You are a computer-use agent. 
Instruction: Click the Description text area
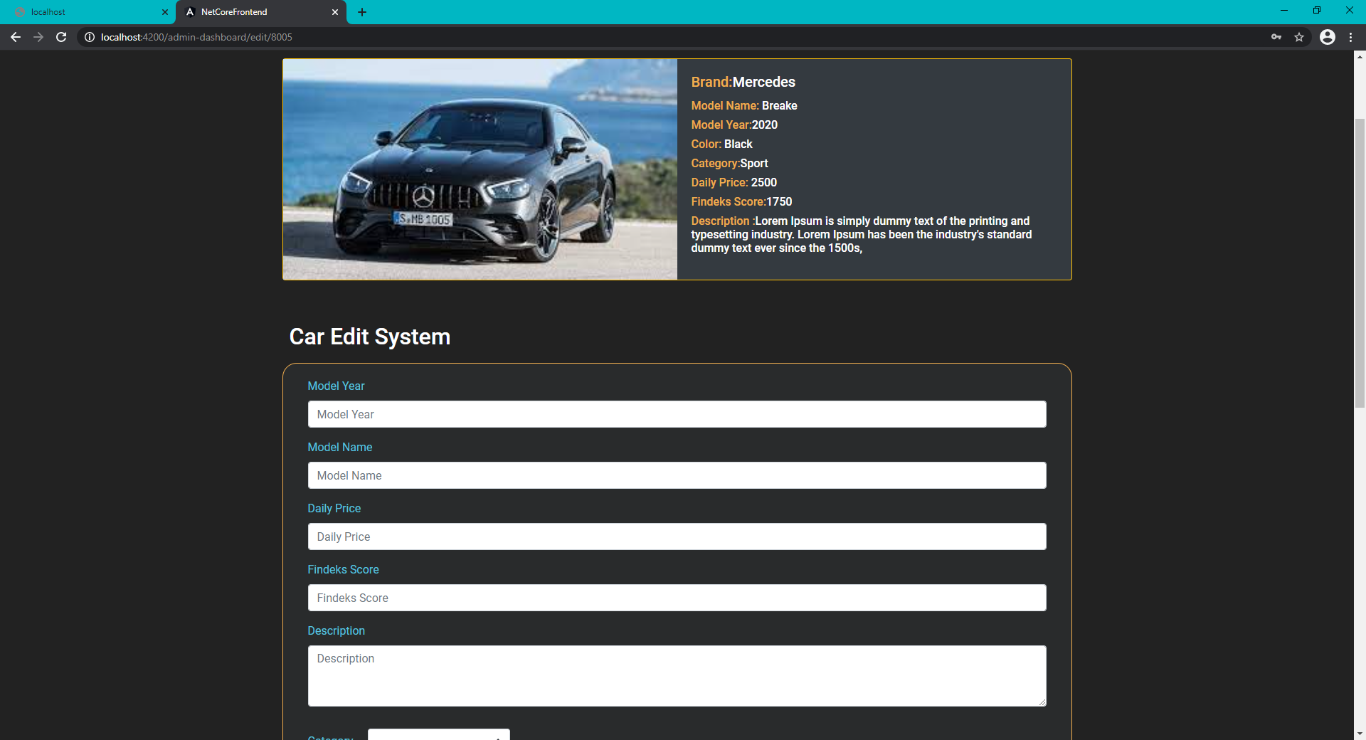coord(677,676)
